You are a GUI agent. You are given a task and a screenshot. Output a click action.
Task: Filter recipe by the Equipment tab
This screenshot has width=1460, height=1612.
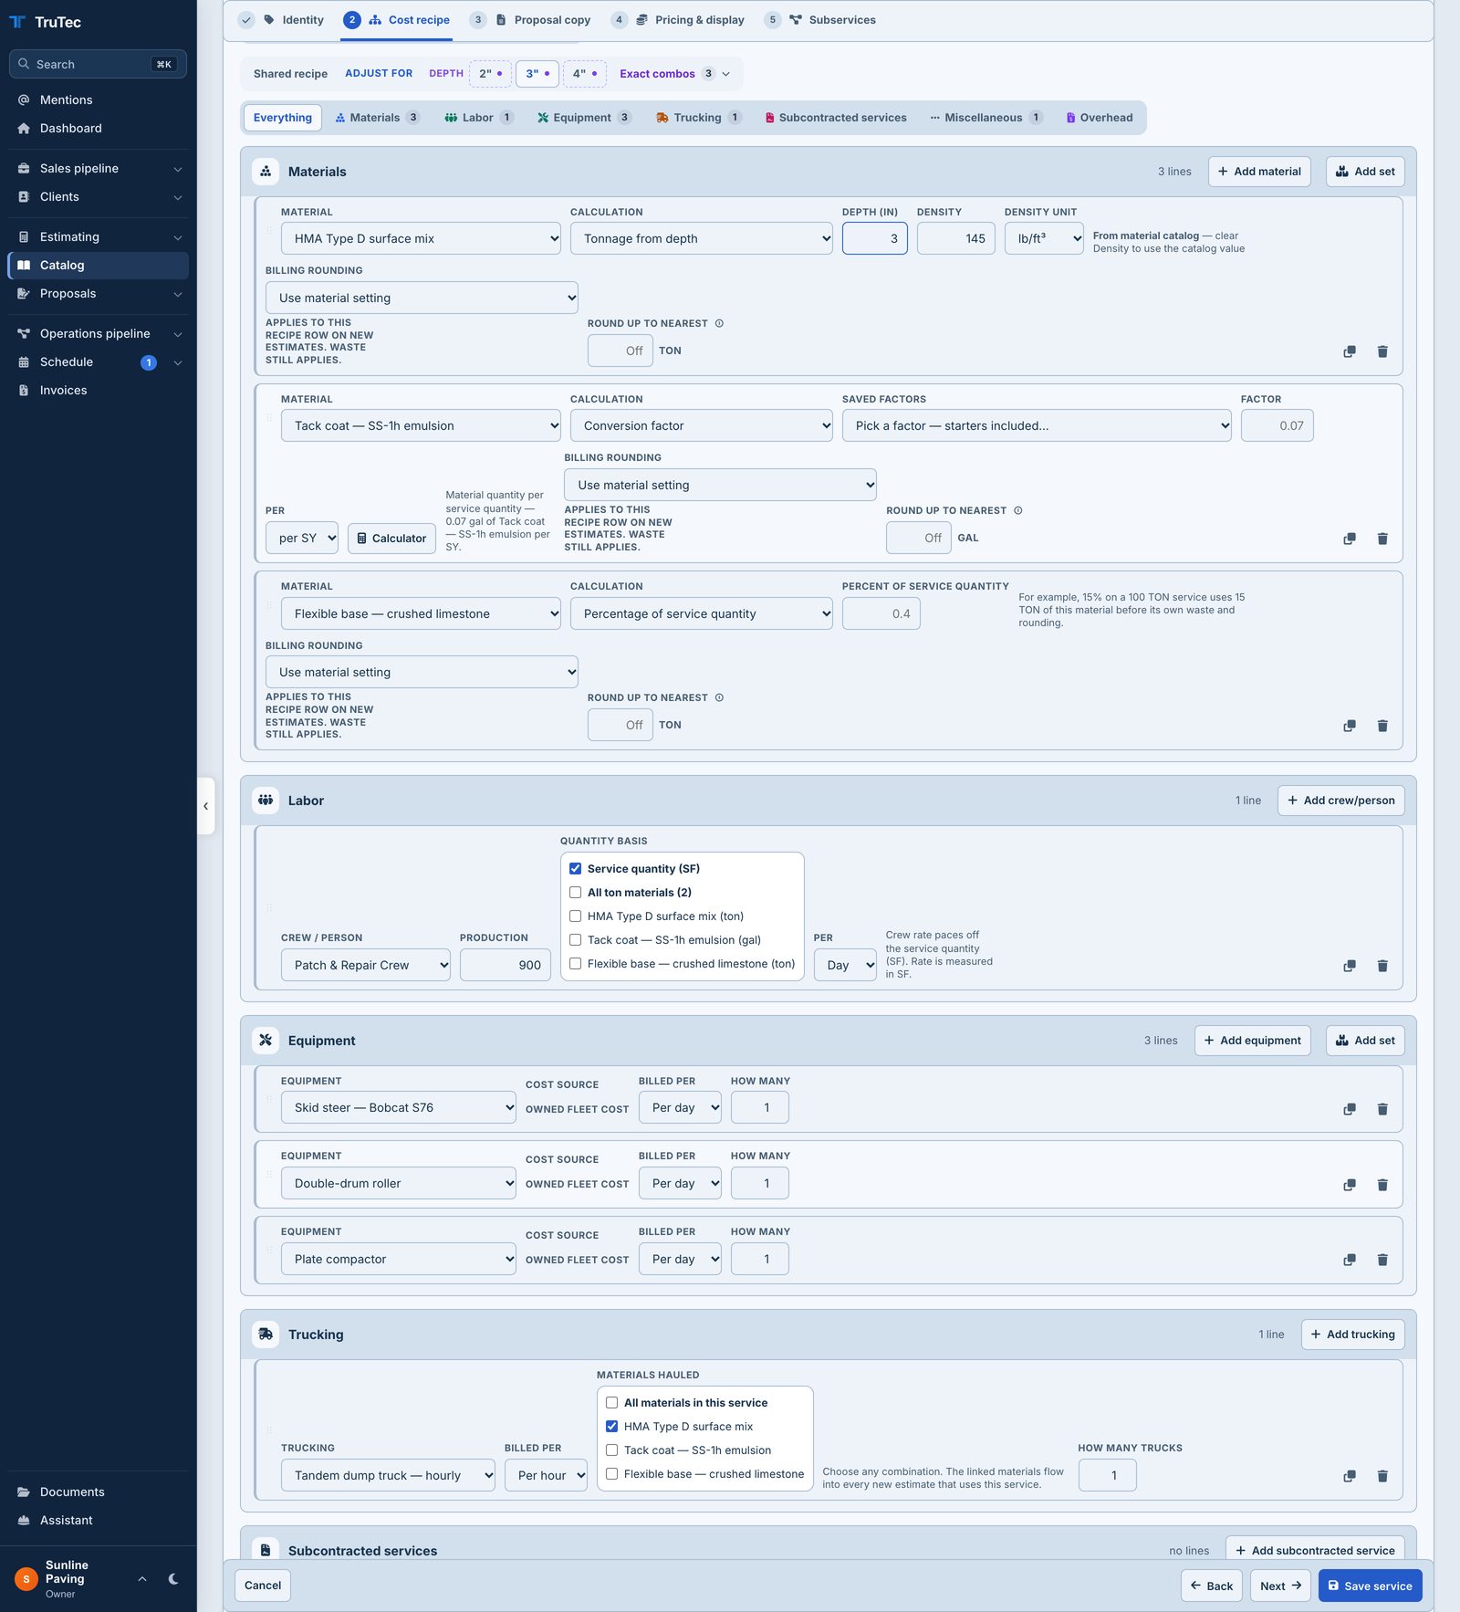(584, 118)
